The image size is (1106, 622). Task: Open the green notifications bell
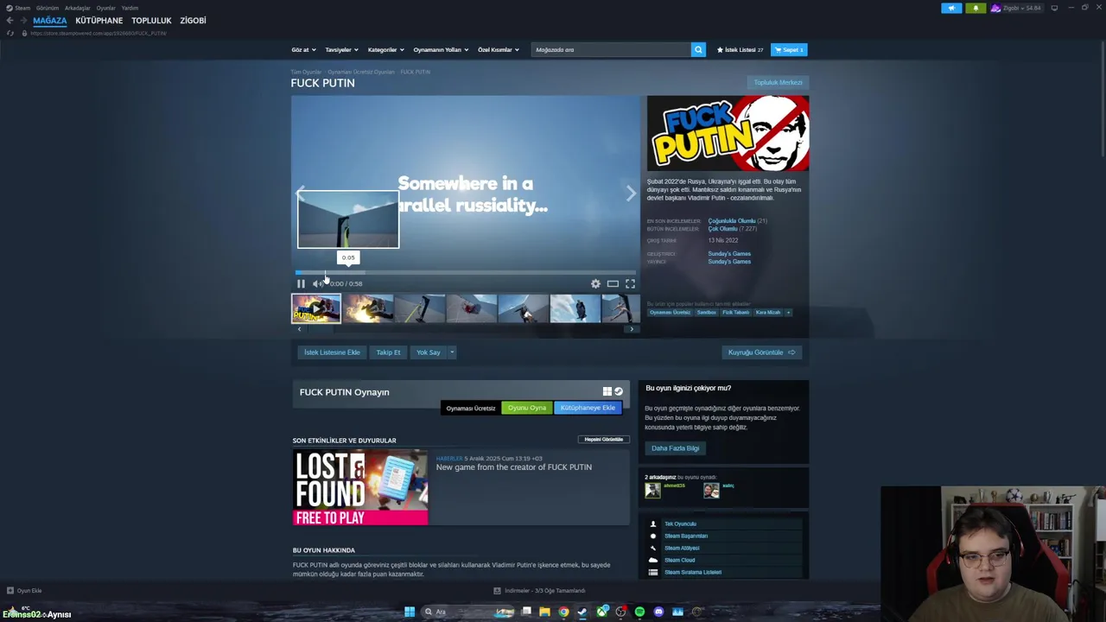click(x=976, y=8)
